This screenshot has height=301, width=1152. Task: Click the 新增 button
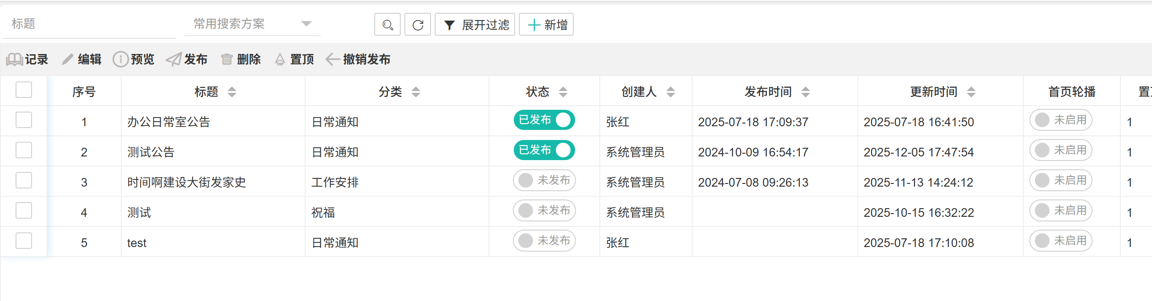[x=546, y=25]
